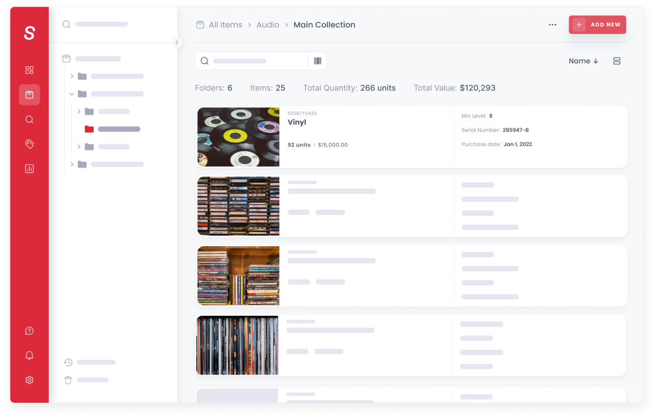Click the 92 units quantity text
Screen dimensions: 656x419
(299, 145)
